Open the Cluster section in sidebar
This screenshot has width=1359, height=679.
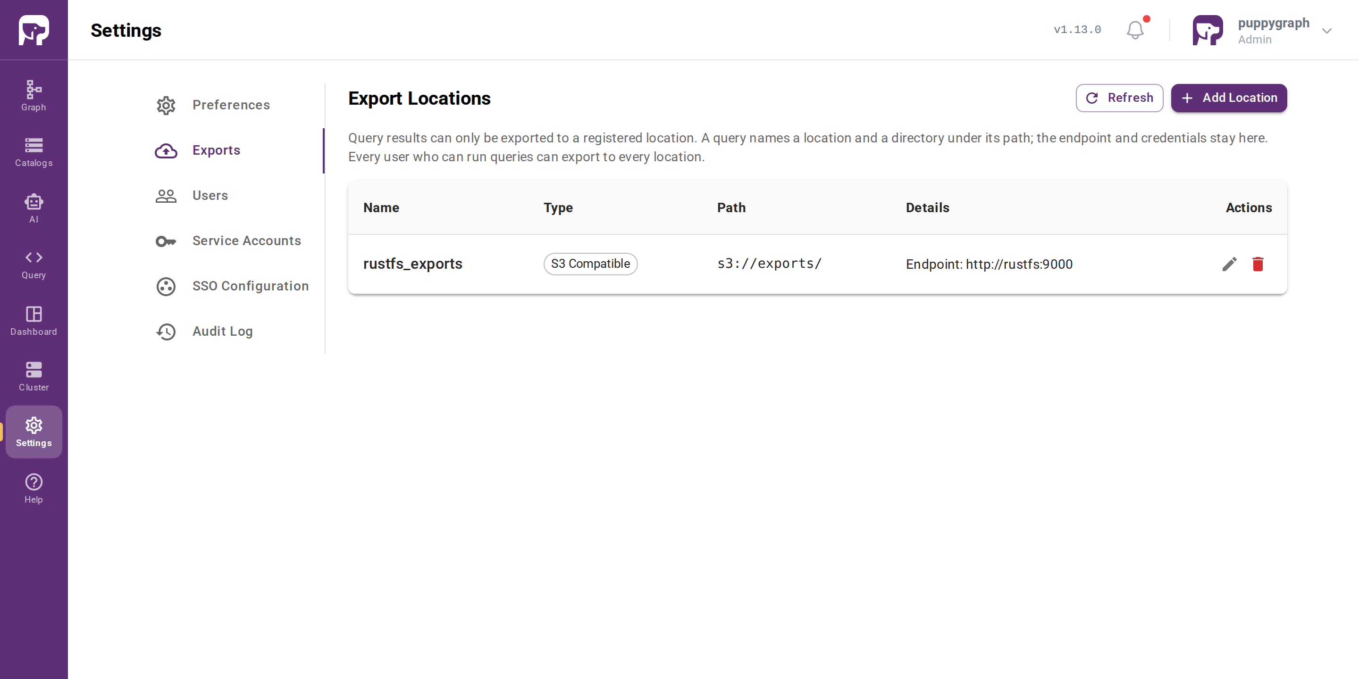pyautogui.click(x=34, y=376)
